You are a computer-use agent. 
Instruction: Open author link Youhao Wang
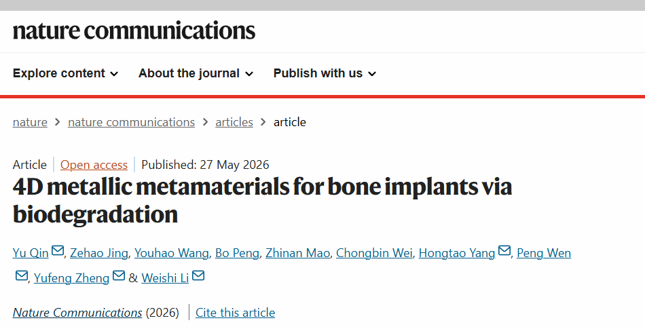pos(172,253)
